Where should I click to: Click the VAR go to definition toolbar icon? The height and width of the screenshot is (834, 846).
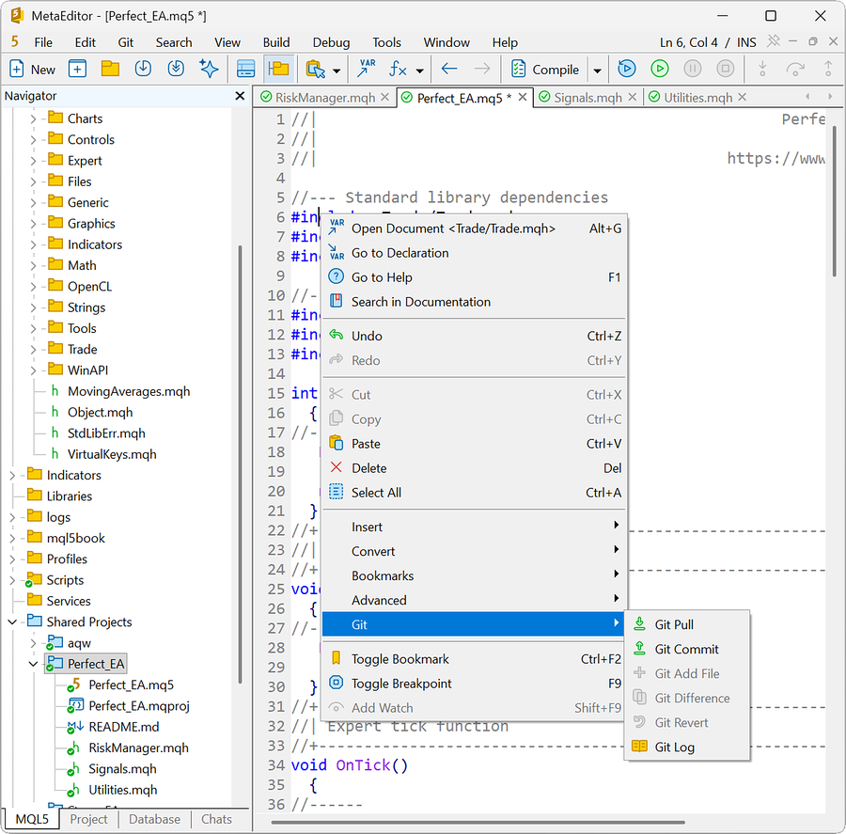point(367,69)
